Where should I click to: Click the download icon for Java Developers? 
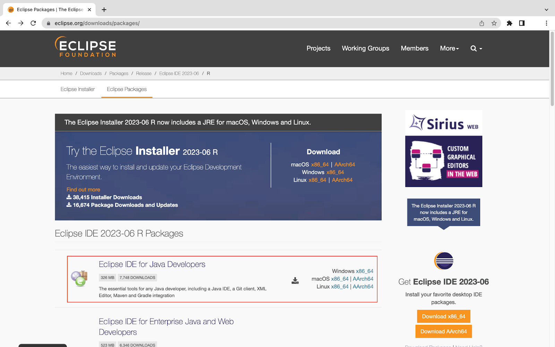[x=295, y=280]
